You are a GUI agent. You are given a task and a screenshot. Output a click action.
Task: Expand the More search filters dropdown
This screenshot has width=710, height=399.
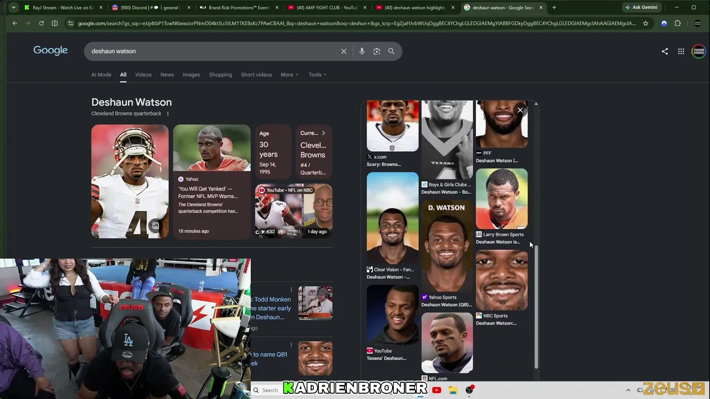(290, 75)
